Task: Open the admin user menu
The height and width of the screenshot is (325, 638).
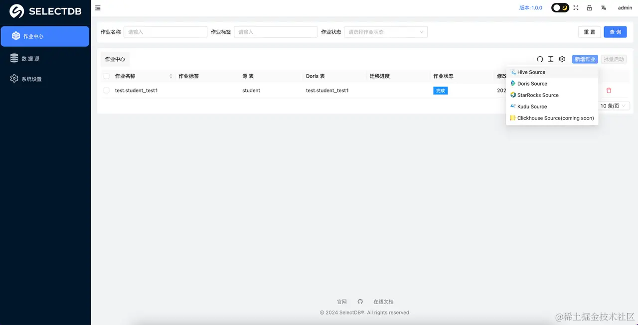Action: (625, 8)
